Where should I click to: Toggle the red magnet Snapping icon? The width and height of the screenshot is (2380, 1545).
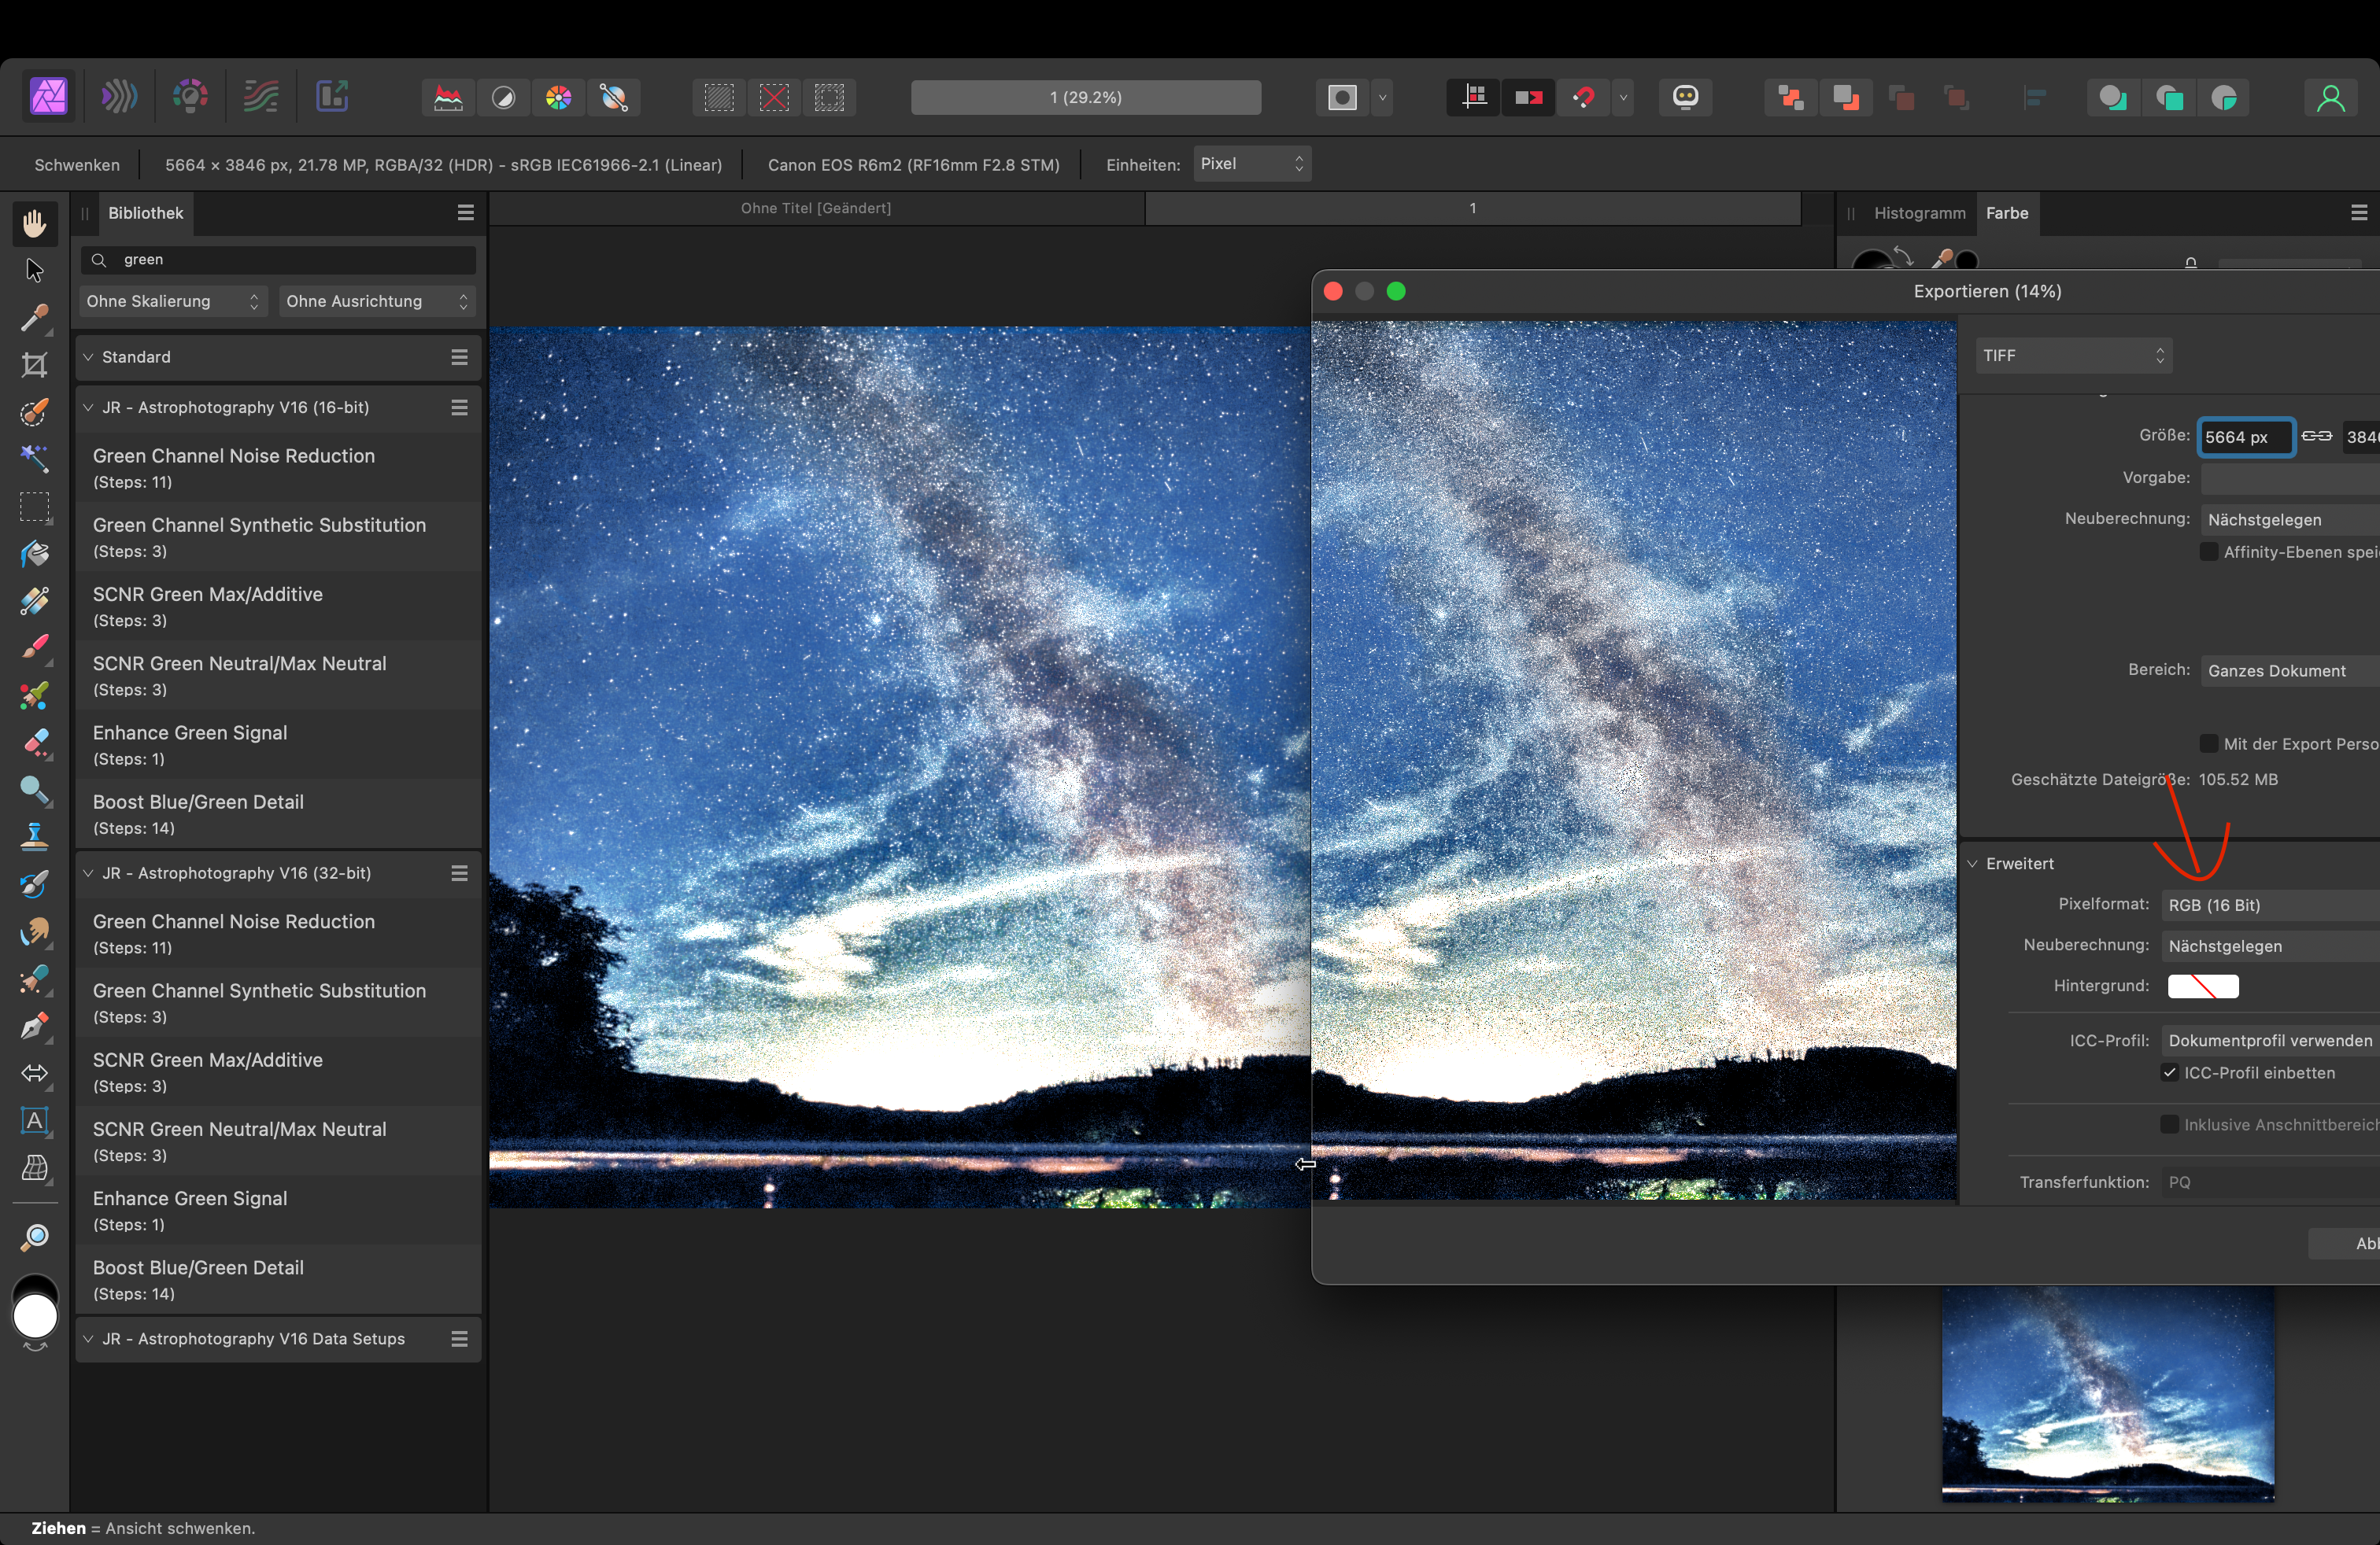(x=1583, y=98)
